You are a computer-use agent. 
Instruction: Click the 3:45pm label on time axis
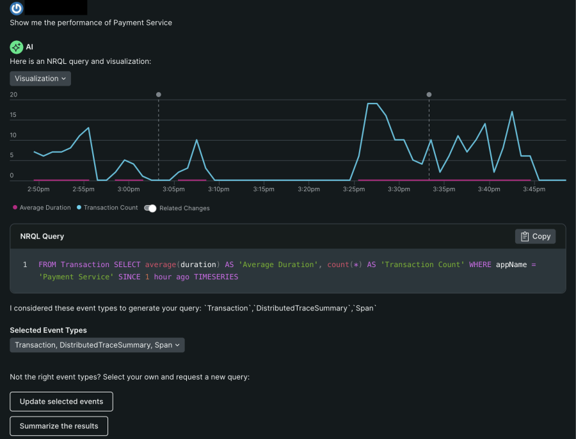(534, 189)
